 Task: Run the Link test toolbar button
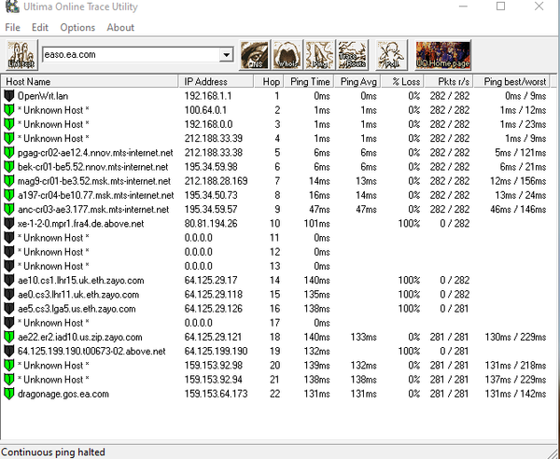tap(21, 55)
